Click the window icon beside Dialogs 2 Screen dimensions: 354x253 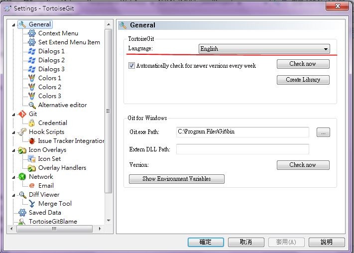click(x=32, y=60)
